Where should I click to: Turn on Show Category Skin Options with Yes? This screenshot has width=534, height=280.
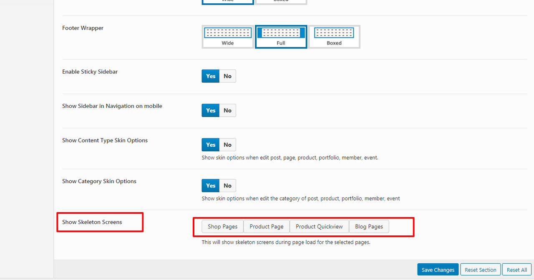(211, 185)
